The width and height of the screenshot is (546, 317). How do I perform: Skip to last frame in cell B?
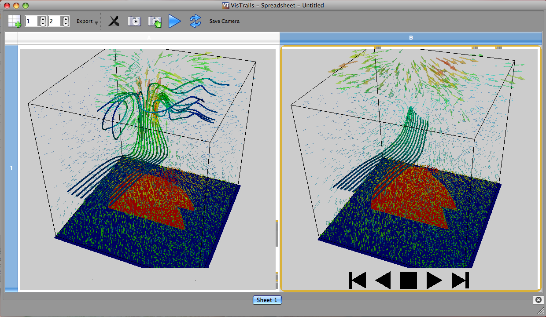click(x=460, y=281)
